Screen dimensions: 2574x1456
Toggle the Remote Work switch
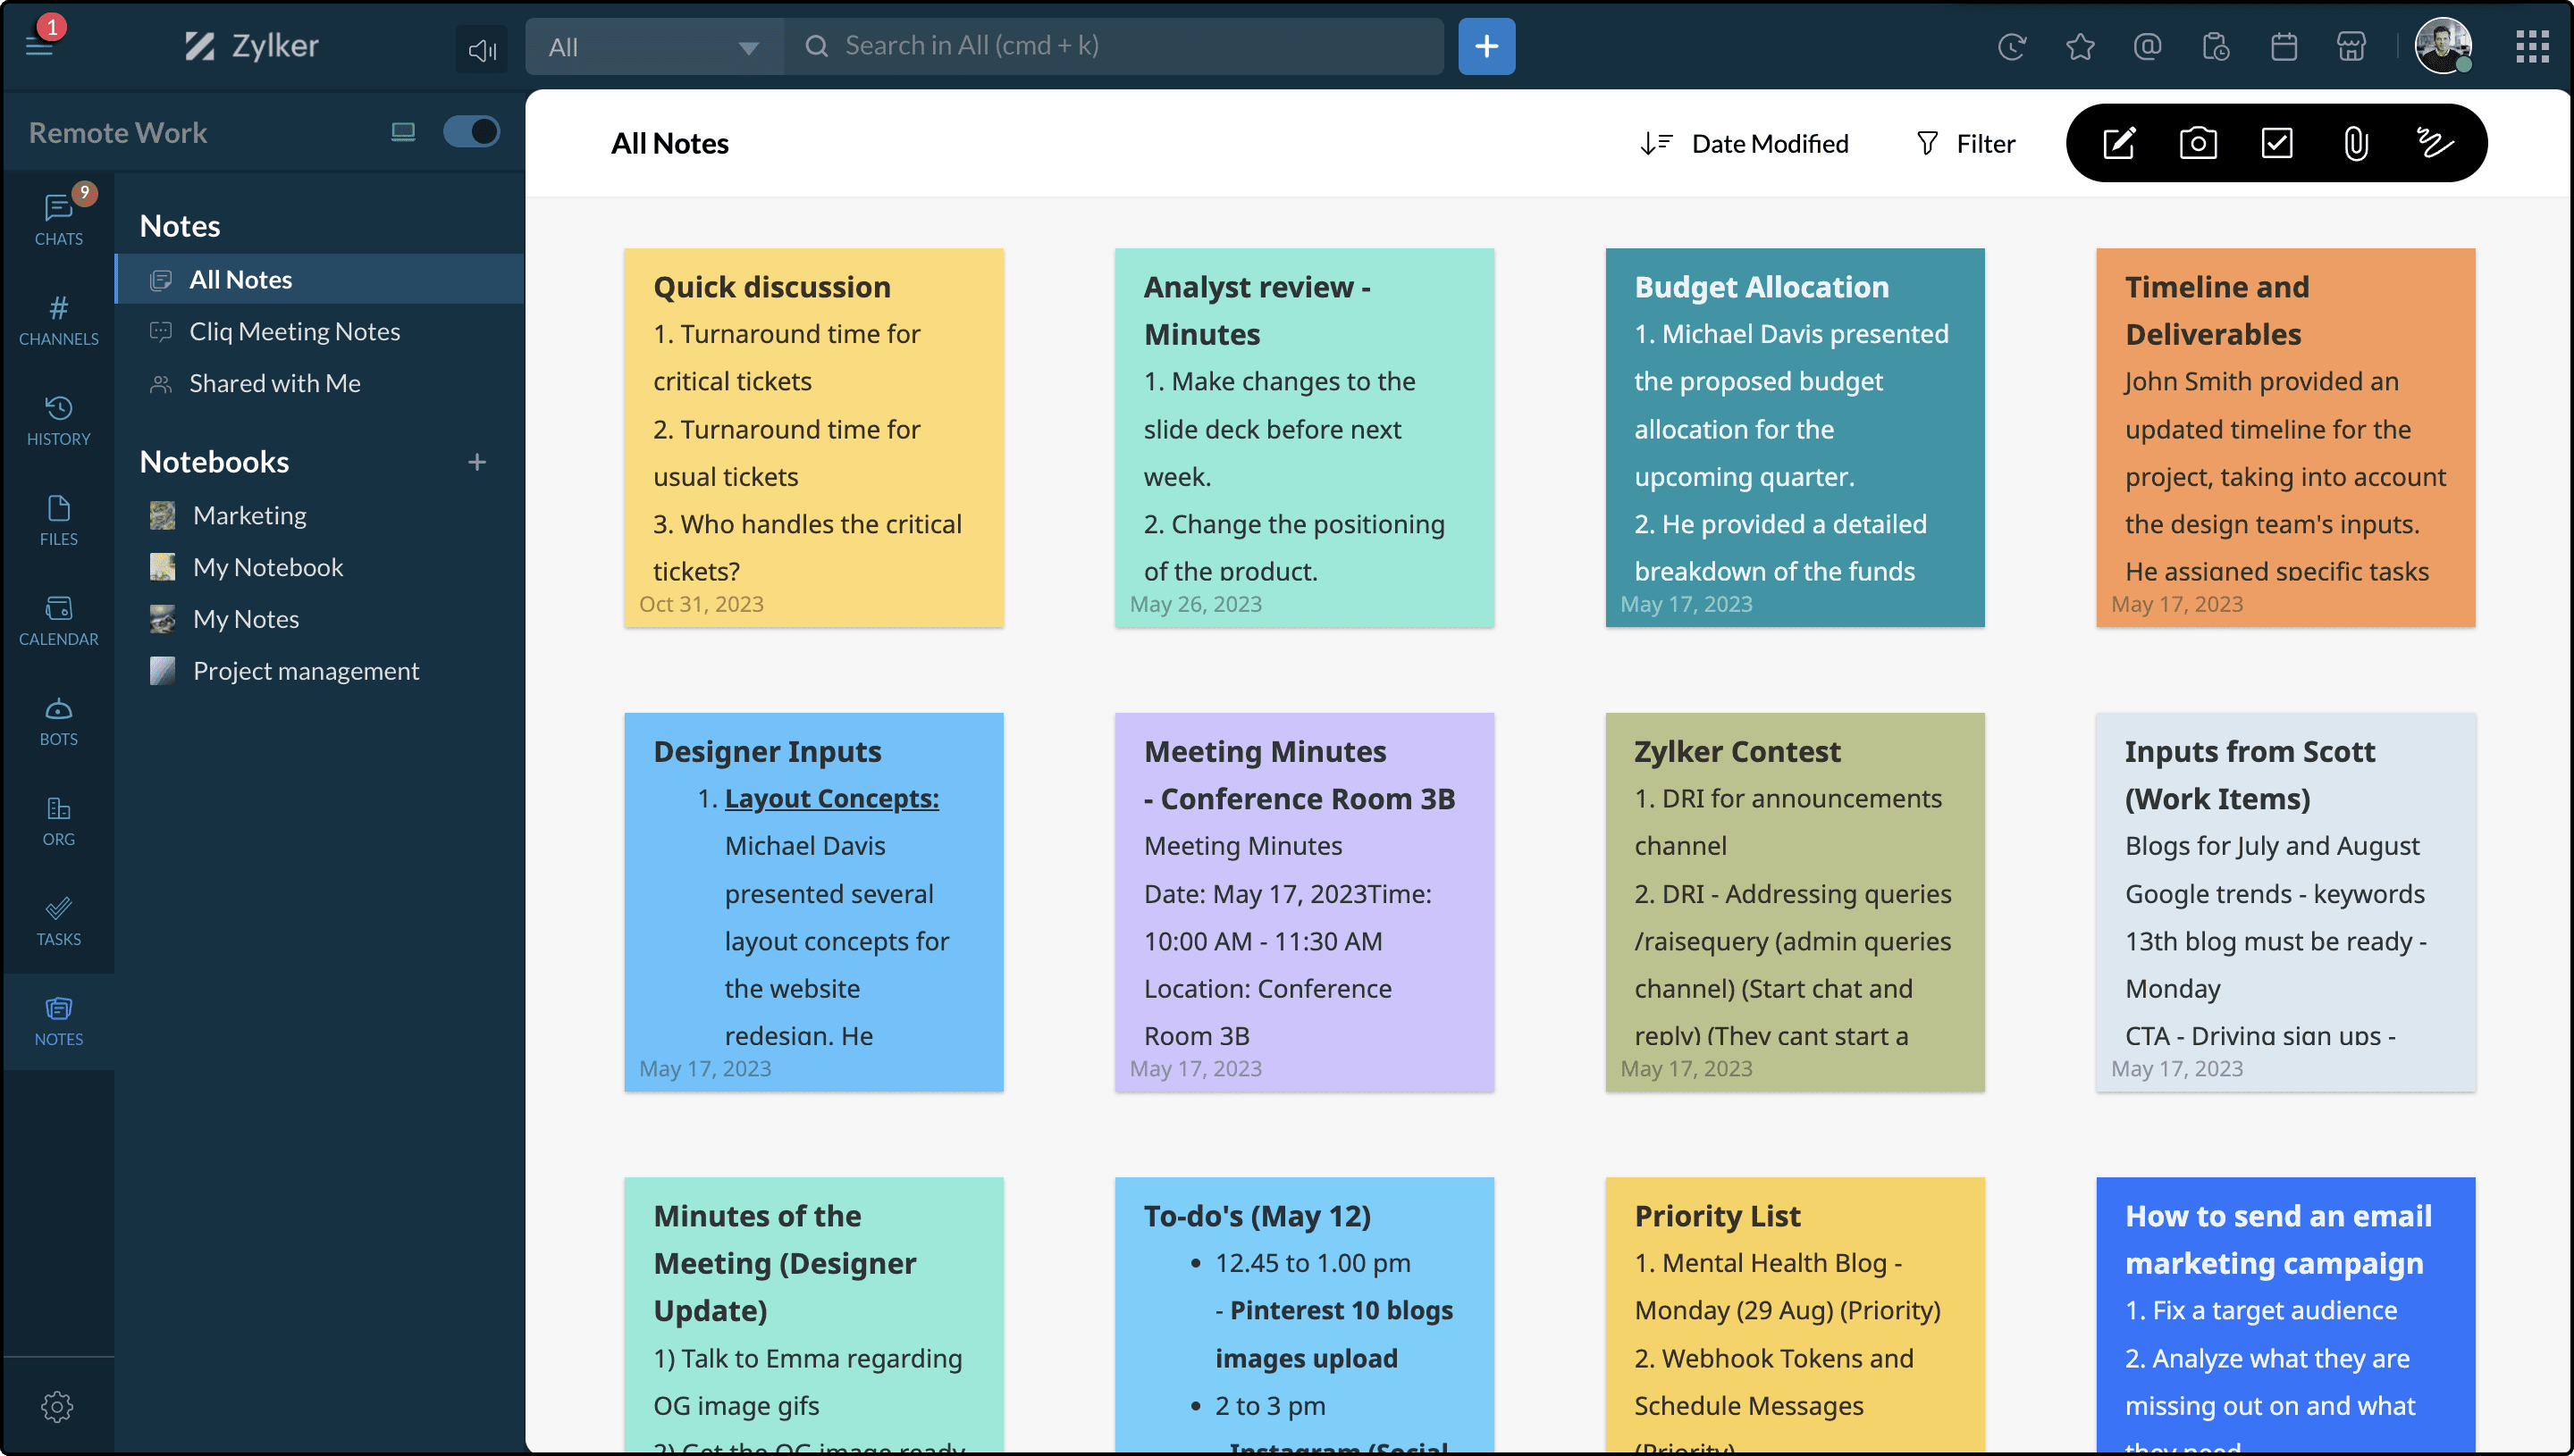click(x=471, y=132)
